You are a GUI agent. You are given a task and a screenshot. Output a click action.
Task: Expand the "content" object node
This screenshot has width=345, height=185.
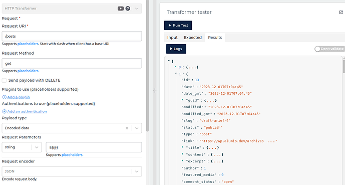182,154
